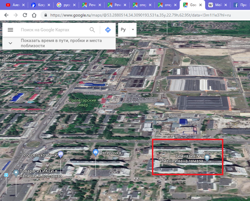
Task: Switch to the Facebook tab
Action: point(241,5)
